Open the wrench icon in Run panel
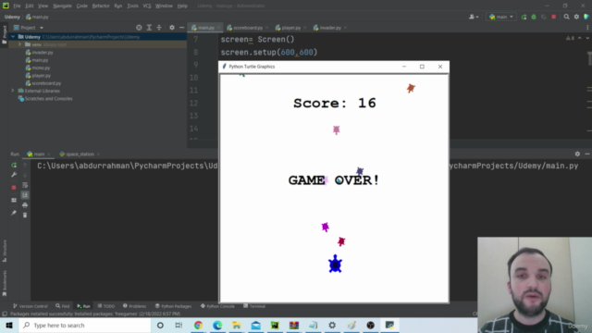The image size is (592, 333). coord(14,175)
